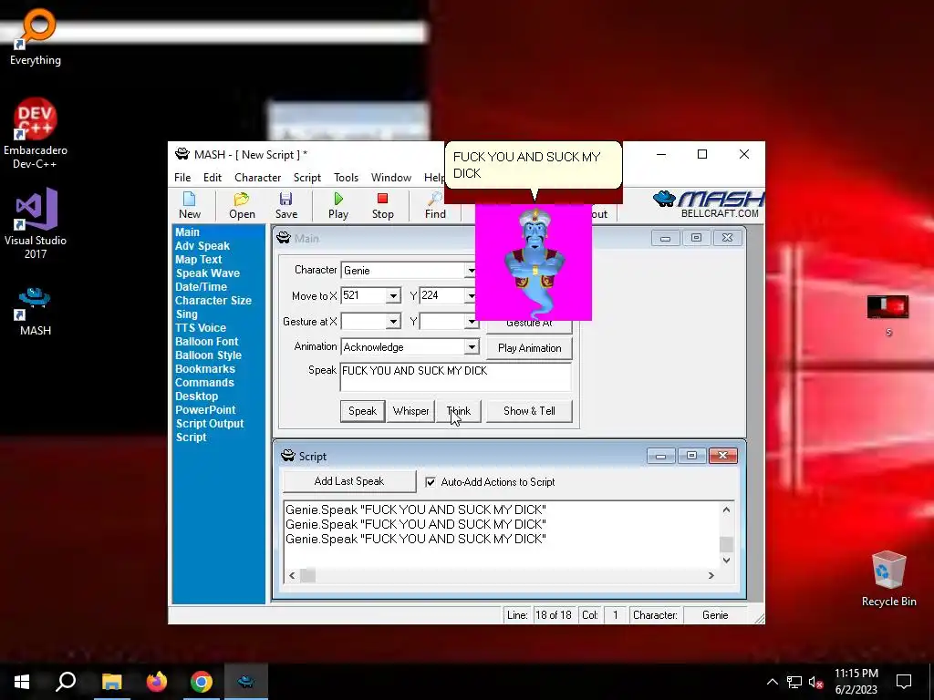Image resolution: width=934 pixels, height=700 pixels.
Task: Open the notification center icon
Action: pyautogui.click(x=904, y=682)
